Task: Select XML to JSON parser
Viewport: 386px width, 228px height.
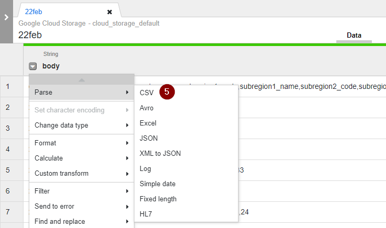Action: 160,153
